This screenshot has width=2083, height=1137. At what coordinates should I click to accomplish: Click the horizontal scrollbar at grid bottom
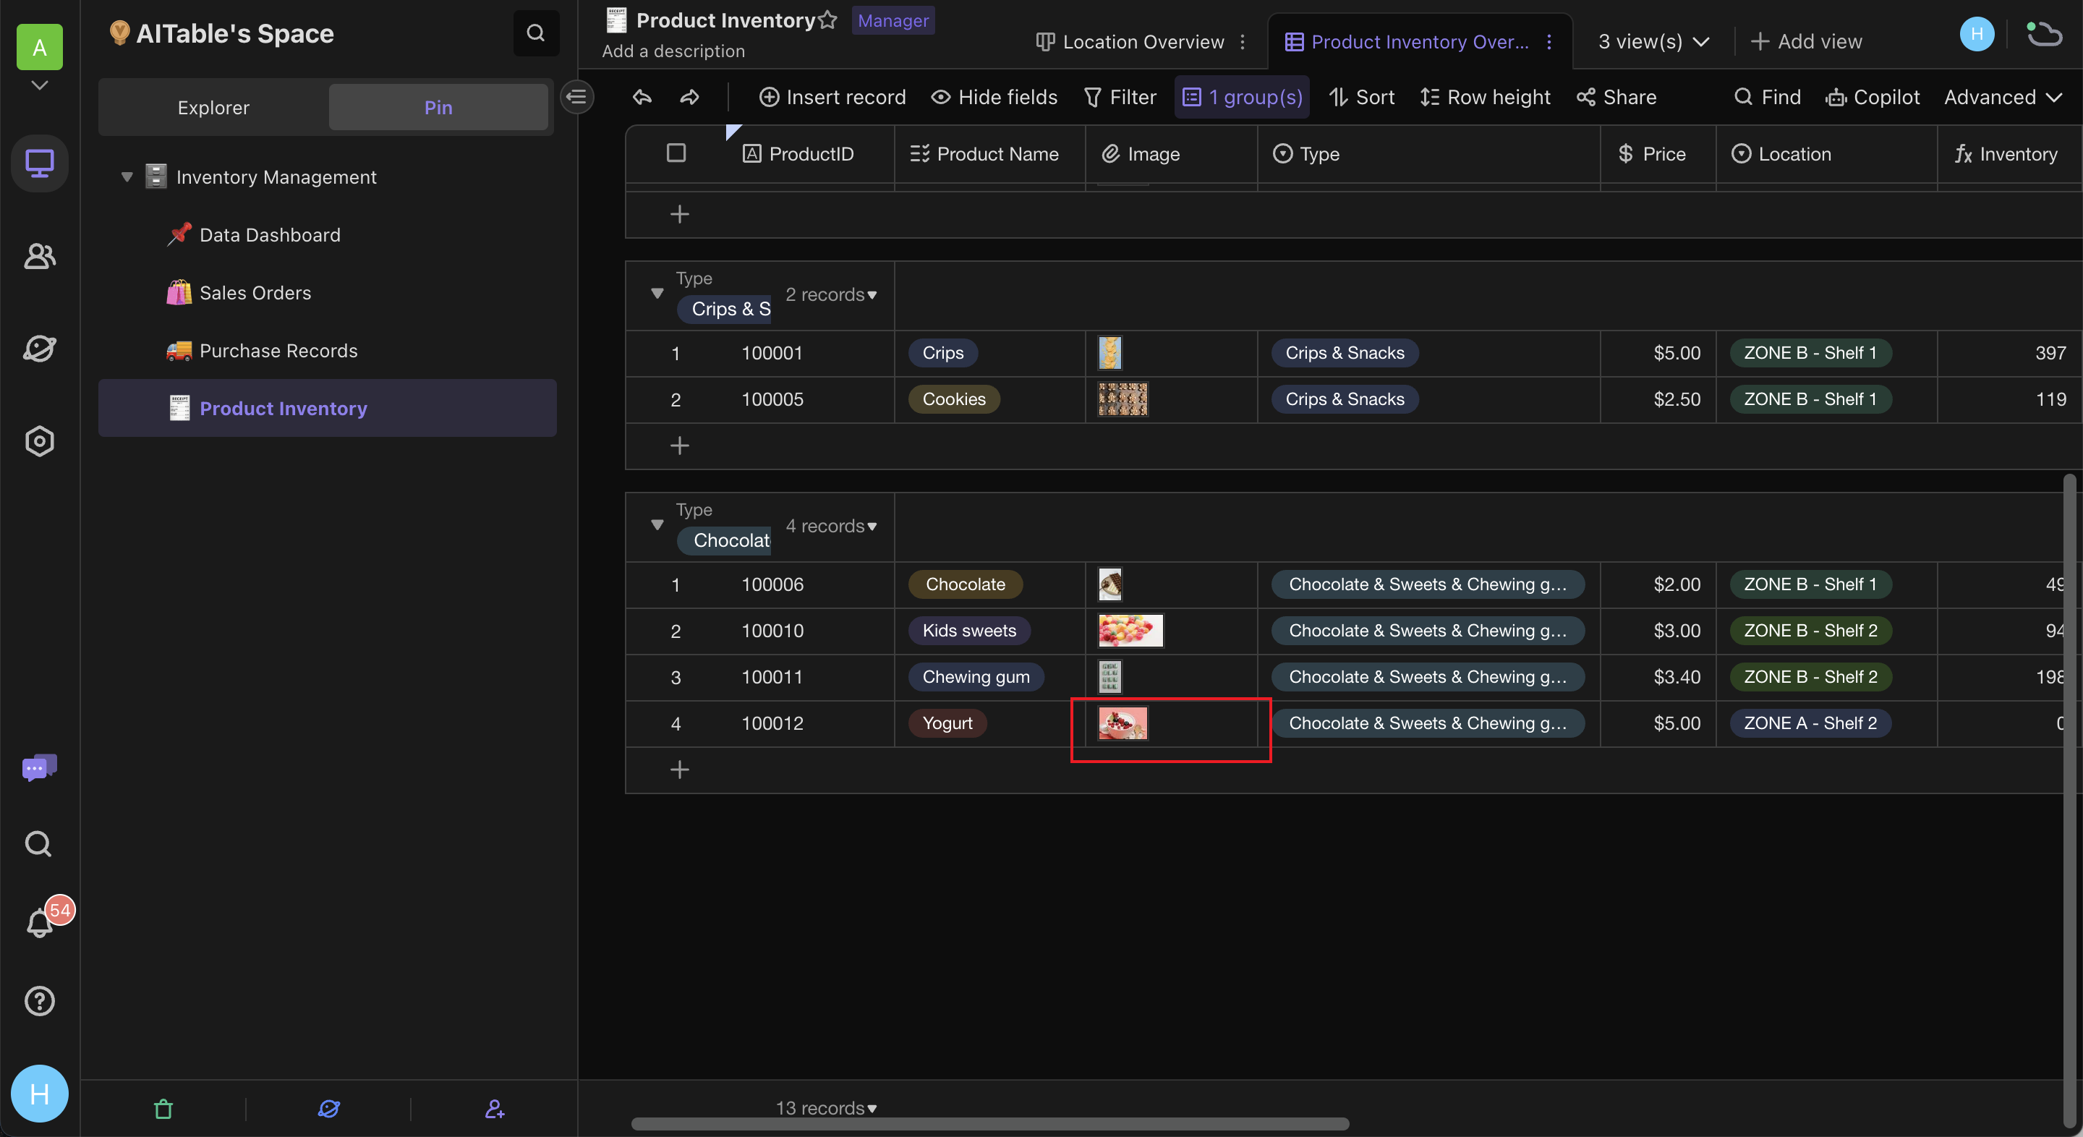[989, 1124]
